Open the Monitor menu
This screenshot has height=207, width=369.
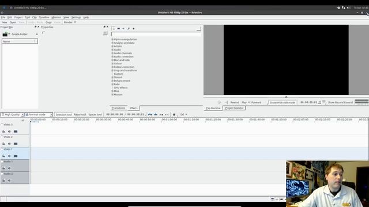click(57, 17)
